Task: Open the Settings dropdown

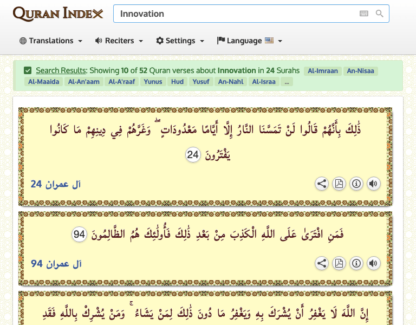Action: (180, 41)
